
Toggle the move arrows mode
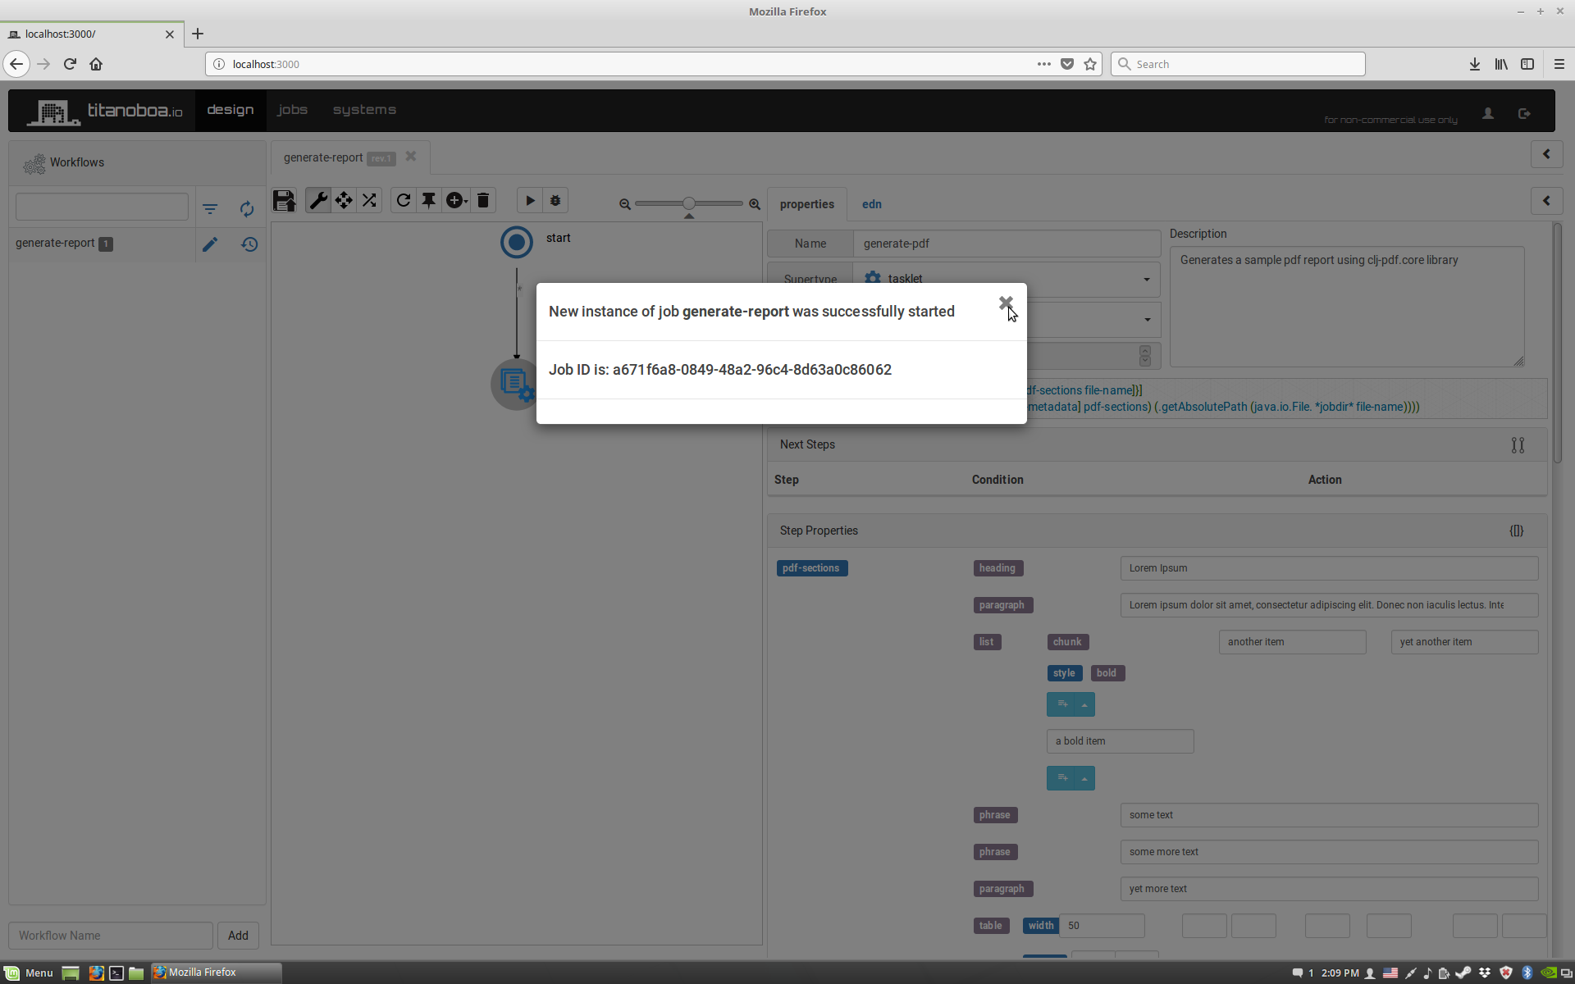[344, 201]
